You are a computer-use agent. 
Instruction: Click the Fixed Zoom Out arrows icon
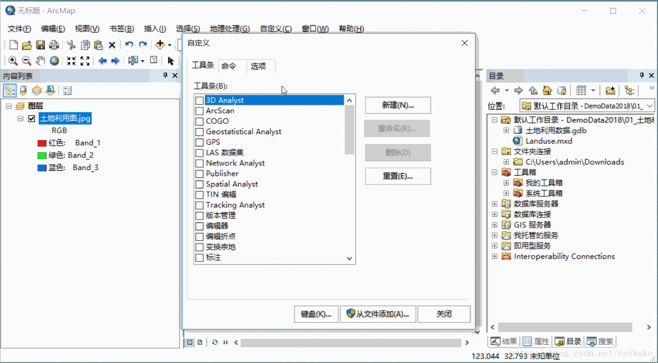click(x=85, y=61)
